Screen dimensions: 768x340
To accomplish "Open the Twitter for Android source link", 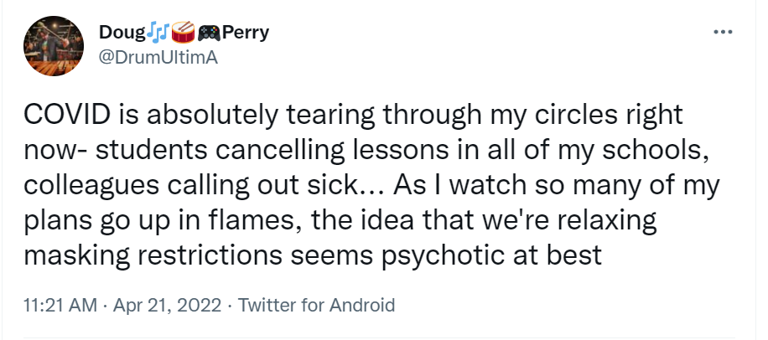I will click(x=317, y=306).
